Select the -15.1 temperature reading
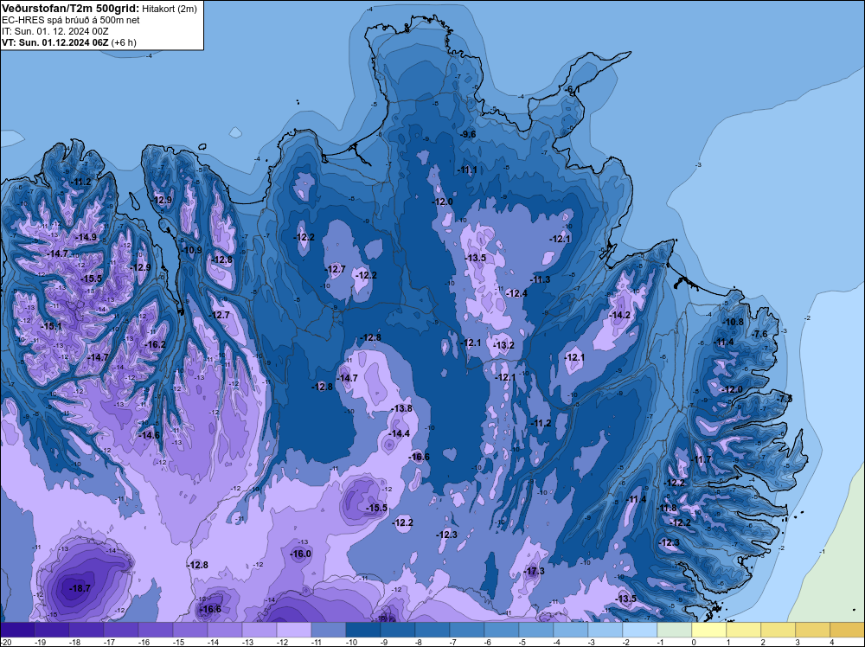This screenshot has height=647, width=865. pyautogui.click(x=51, y=327)
